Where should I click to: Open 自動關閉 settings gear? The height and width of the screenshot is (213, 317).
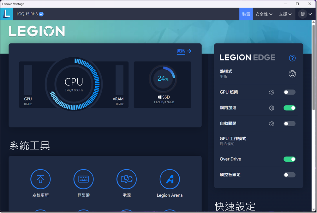(272, 124)
